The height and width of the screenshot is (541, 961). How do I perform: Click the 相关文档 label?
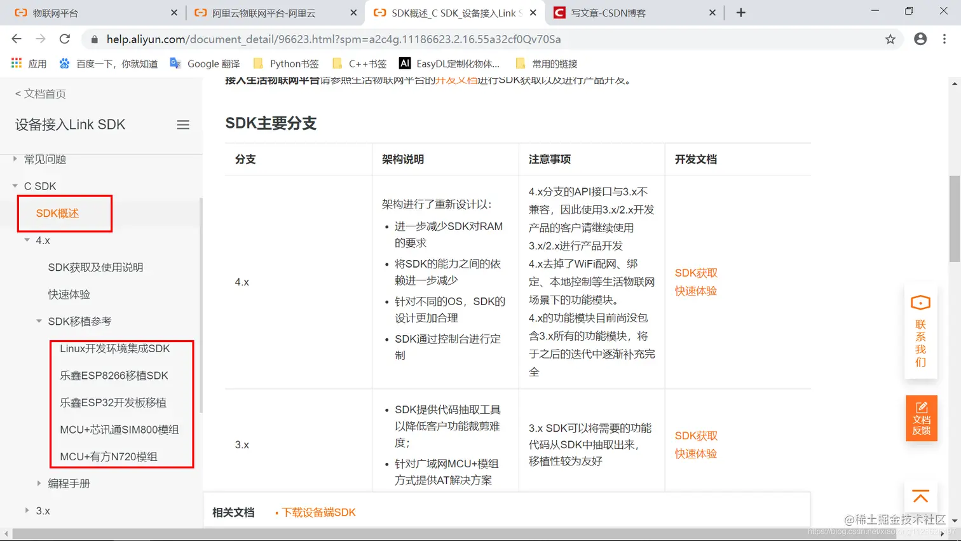click(x=233, y=512)
